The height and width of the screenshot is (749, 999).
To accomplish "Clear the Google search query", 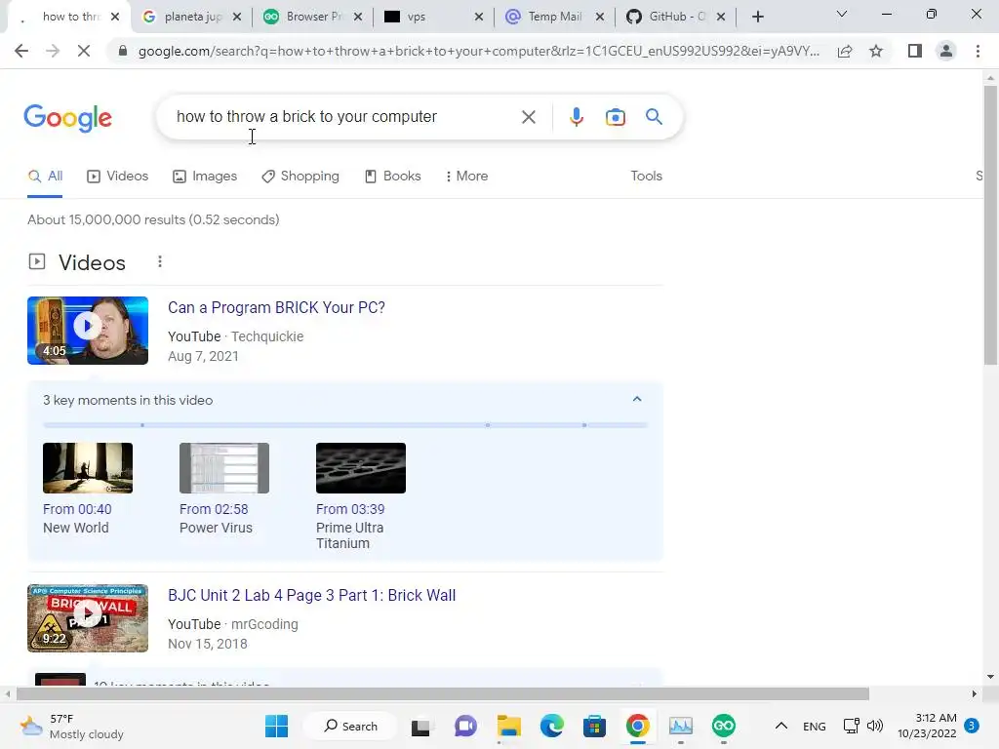I will point(528,117).
